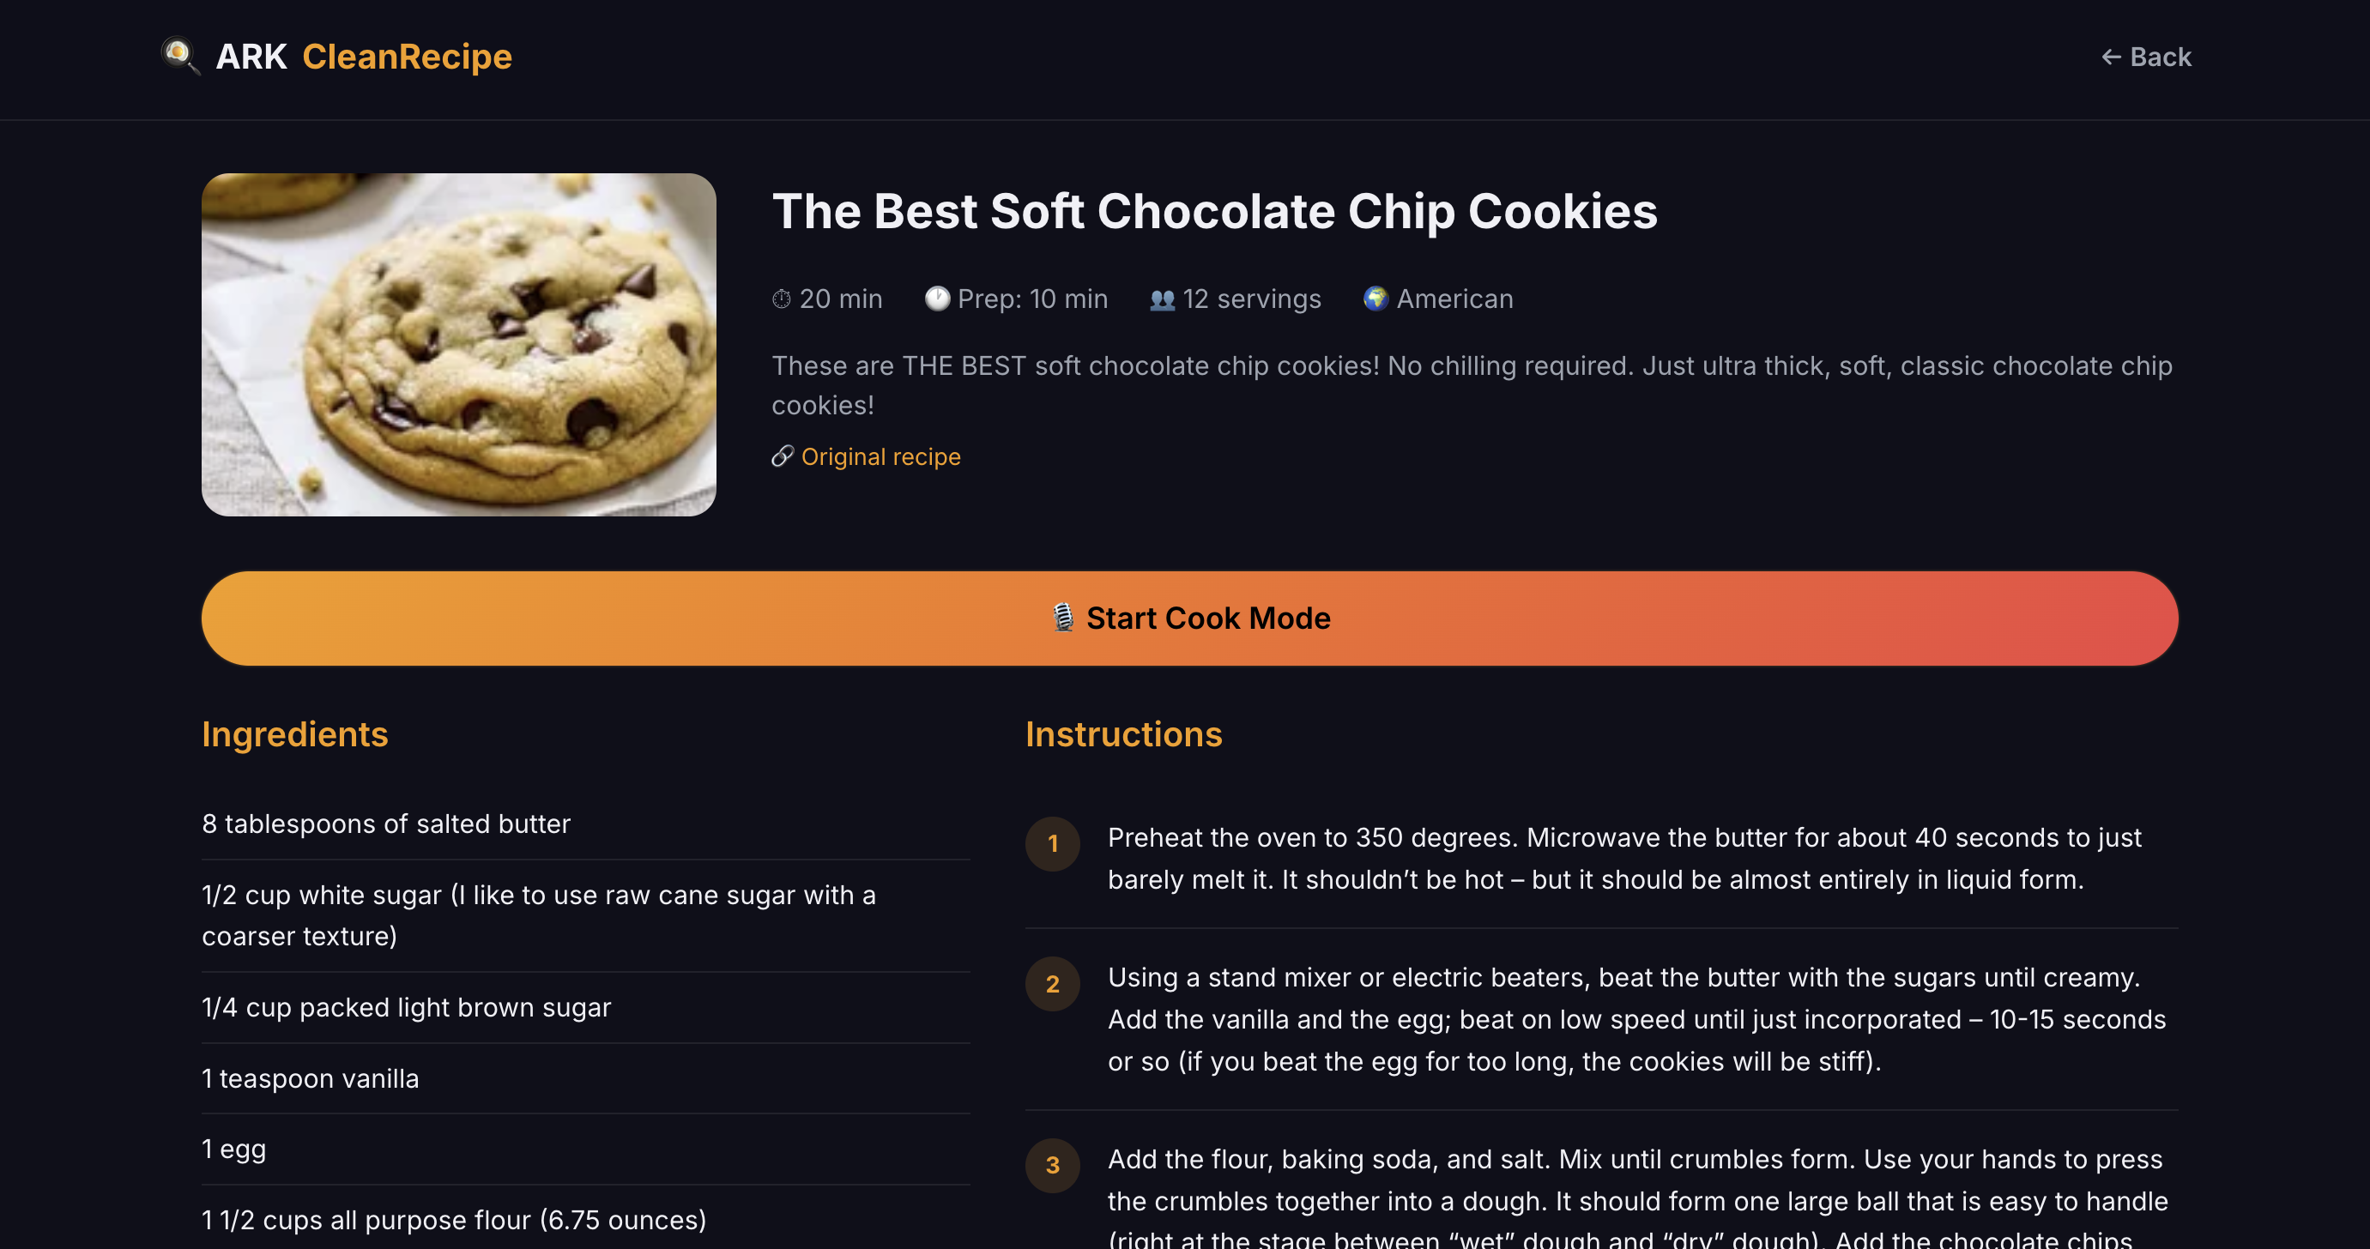Open the cookie photo thumbnail
The height and width of the screenshot is (1249, 2370).
457,345
